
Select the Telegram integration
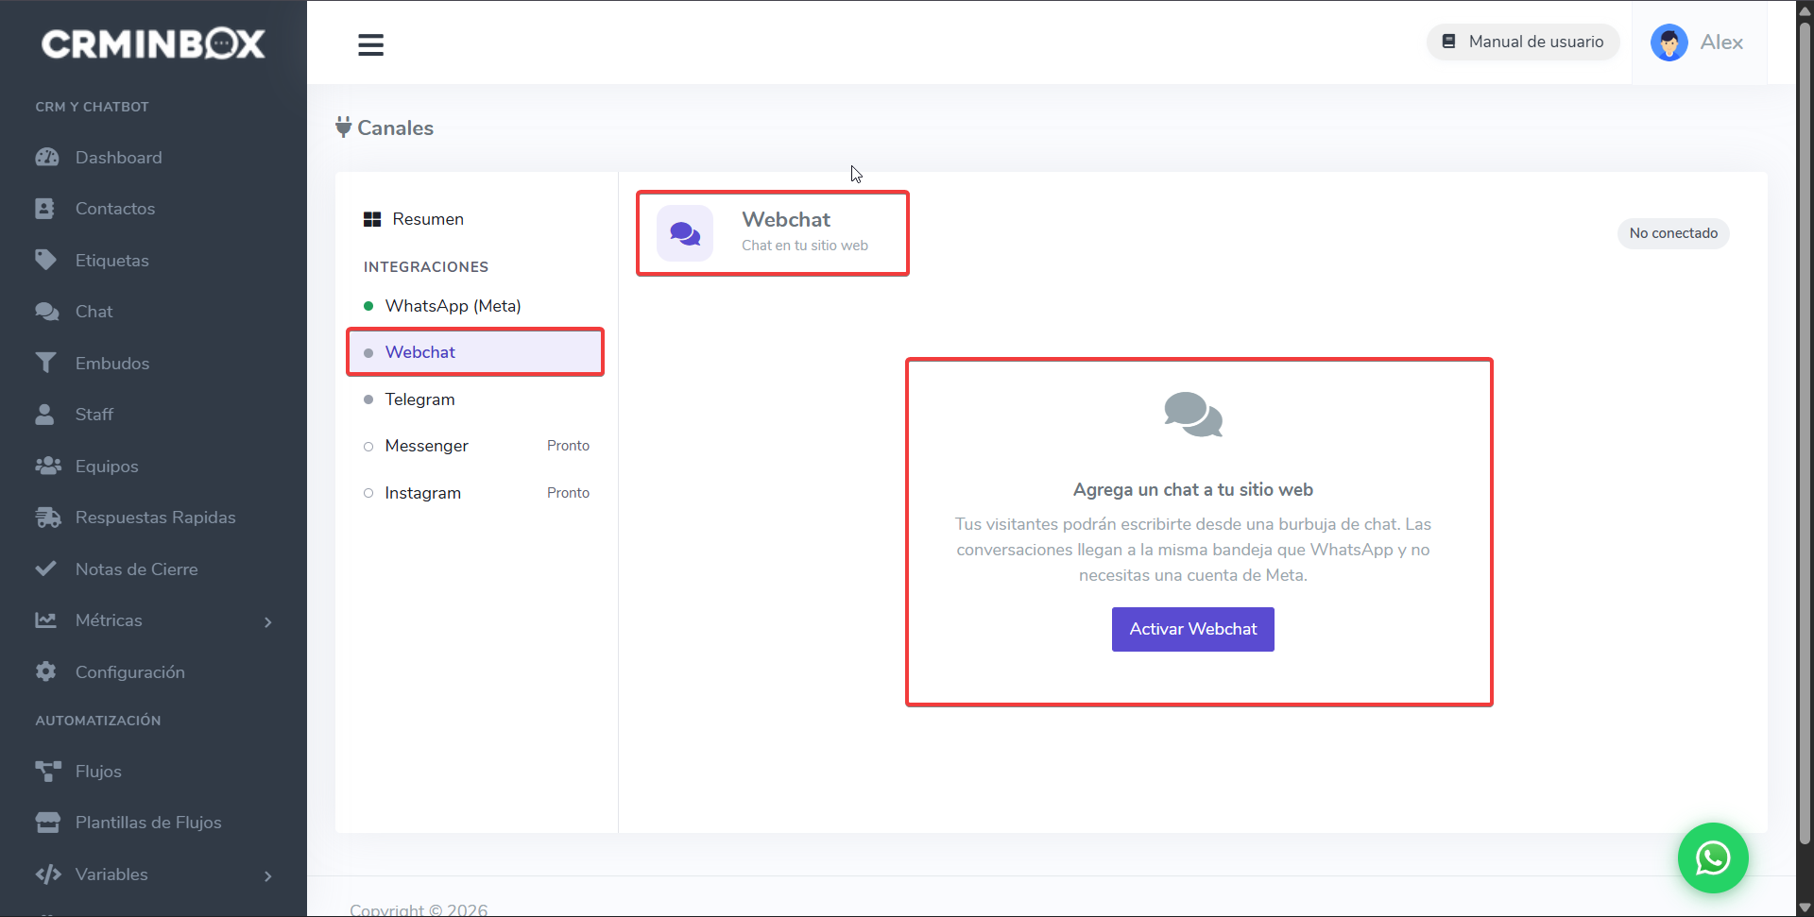point(475,399)
